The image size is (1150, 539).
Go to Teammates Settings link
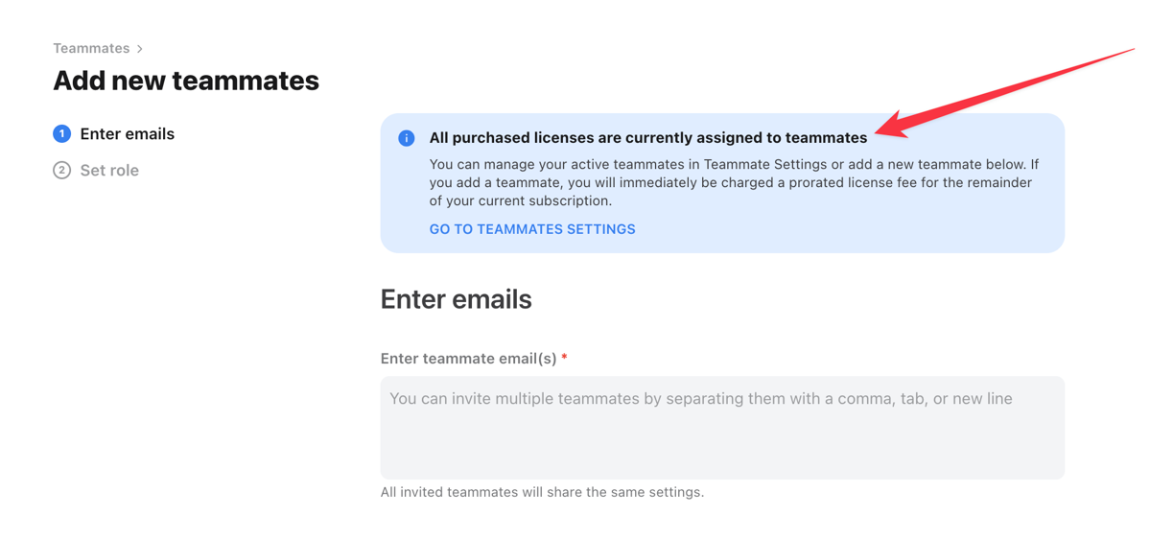pyautogui.click(x=532, y=229)
